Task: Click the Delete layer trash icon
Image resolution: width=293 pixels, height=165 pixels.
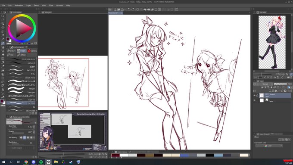Action: click(291, 91)
